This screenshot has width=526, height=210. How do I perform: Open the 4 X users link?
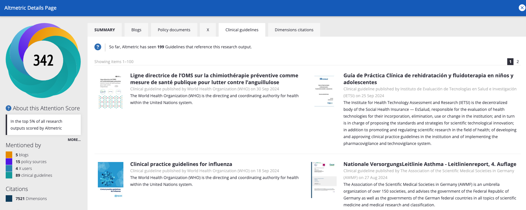pos(24,169)
